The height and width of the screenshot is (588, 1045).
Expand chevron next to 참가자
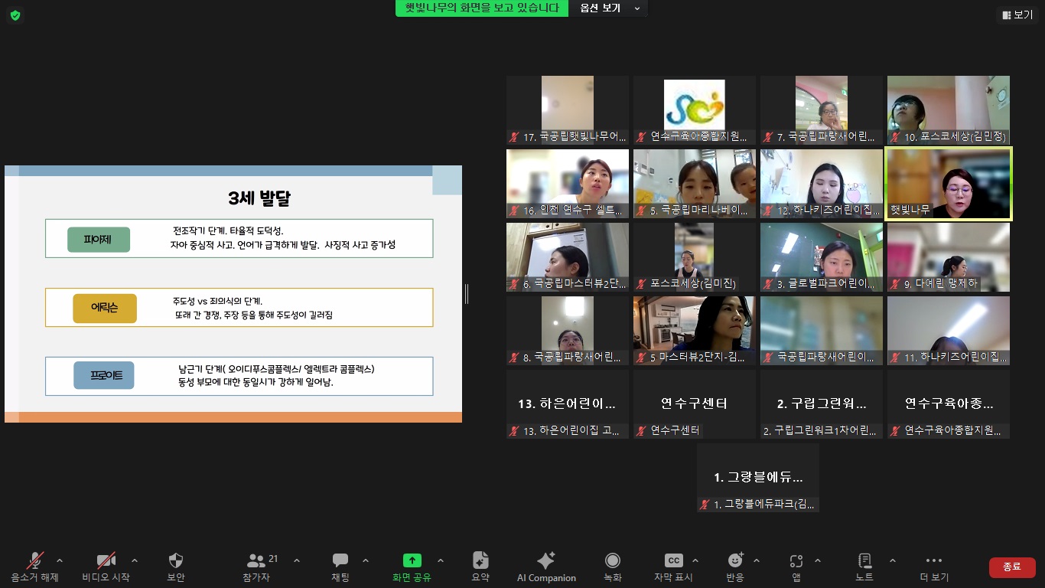(297, 560)
